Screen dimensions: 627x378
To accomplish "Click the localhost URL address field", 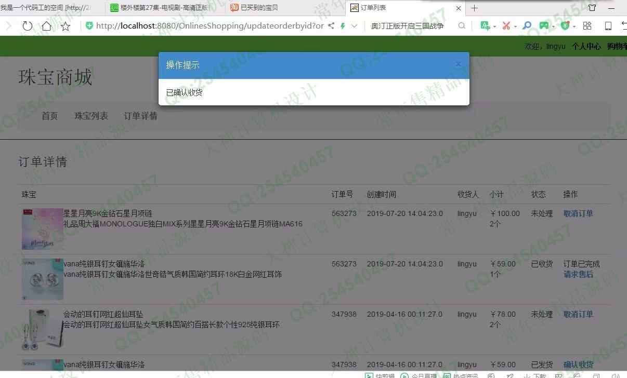I will click(210, 25).
